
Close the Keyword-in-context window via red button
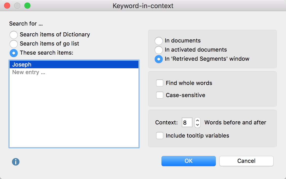point(7,6)
